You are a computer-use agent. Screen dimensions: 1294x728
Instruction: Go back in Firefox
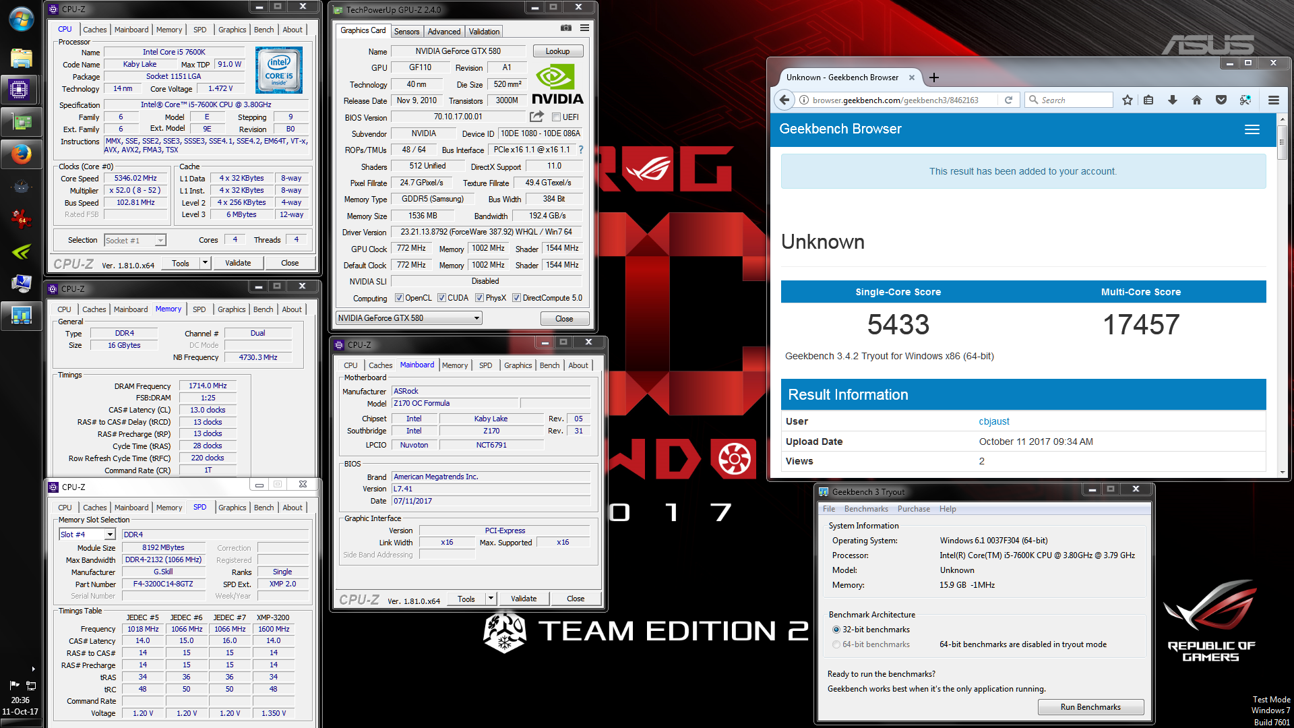tap(784, 100)
